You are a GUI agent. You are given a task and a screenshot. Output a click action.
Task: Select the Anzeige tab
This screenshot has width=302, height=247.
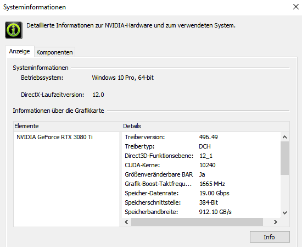click(x=20, y=51)
